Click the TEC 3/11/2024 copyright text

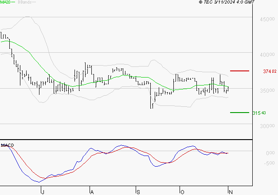227,2
